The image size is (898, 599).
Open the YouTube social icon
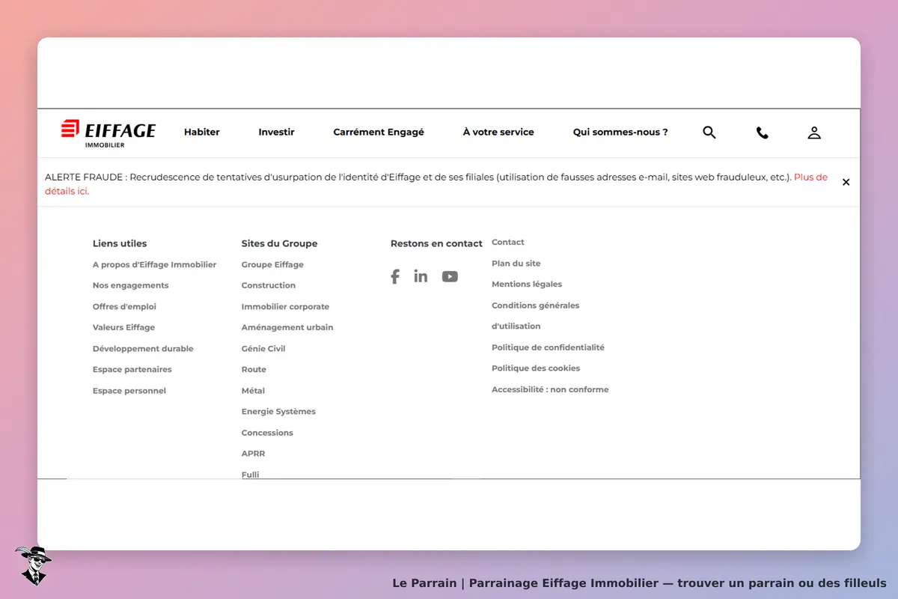coord(450,276)
